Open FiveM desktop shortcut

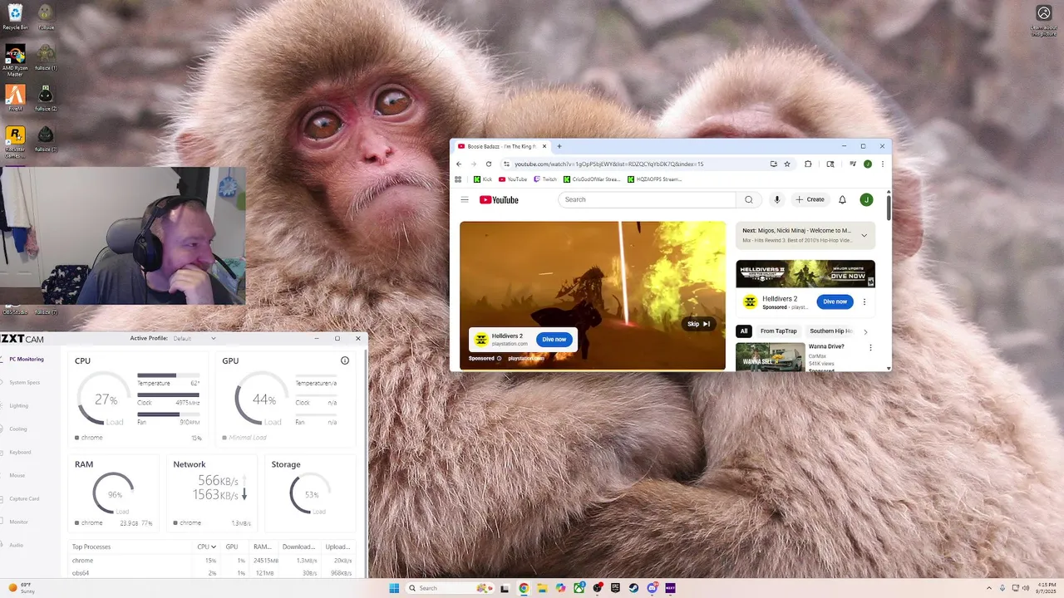click(x=15, y=98)
